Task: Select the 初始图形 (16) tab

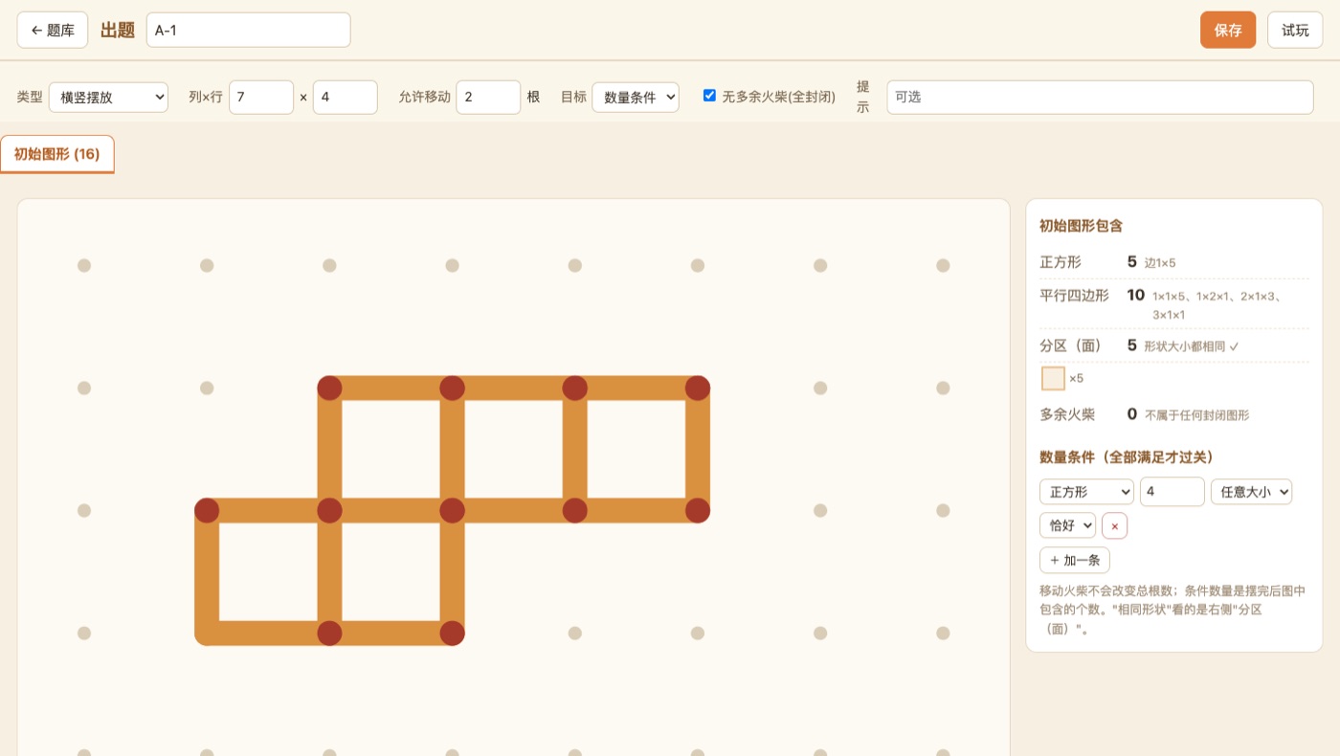Action: [56, 154]
